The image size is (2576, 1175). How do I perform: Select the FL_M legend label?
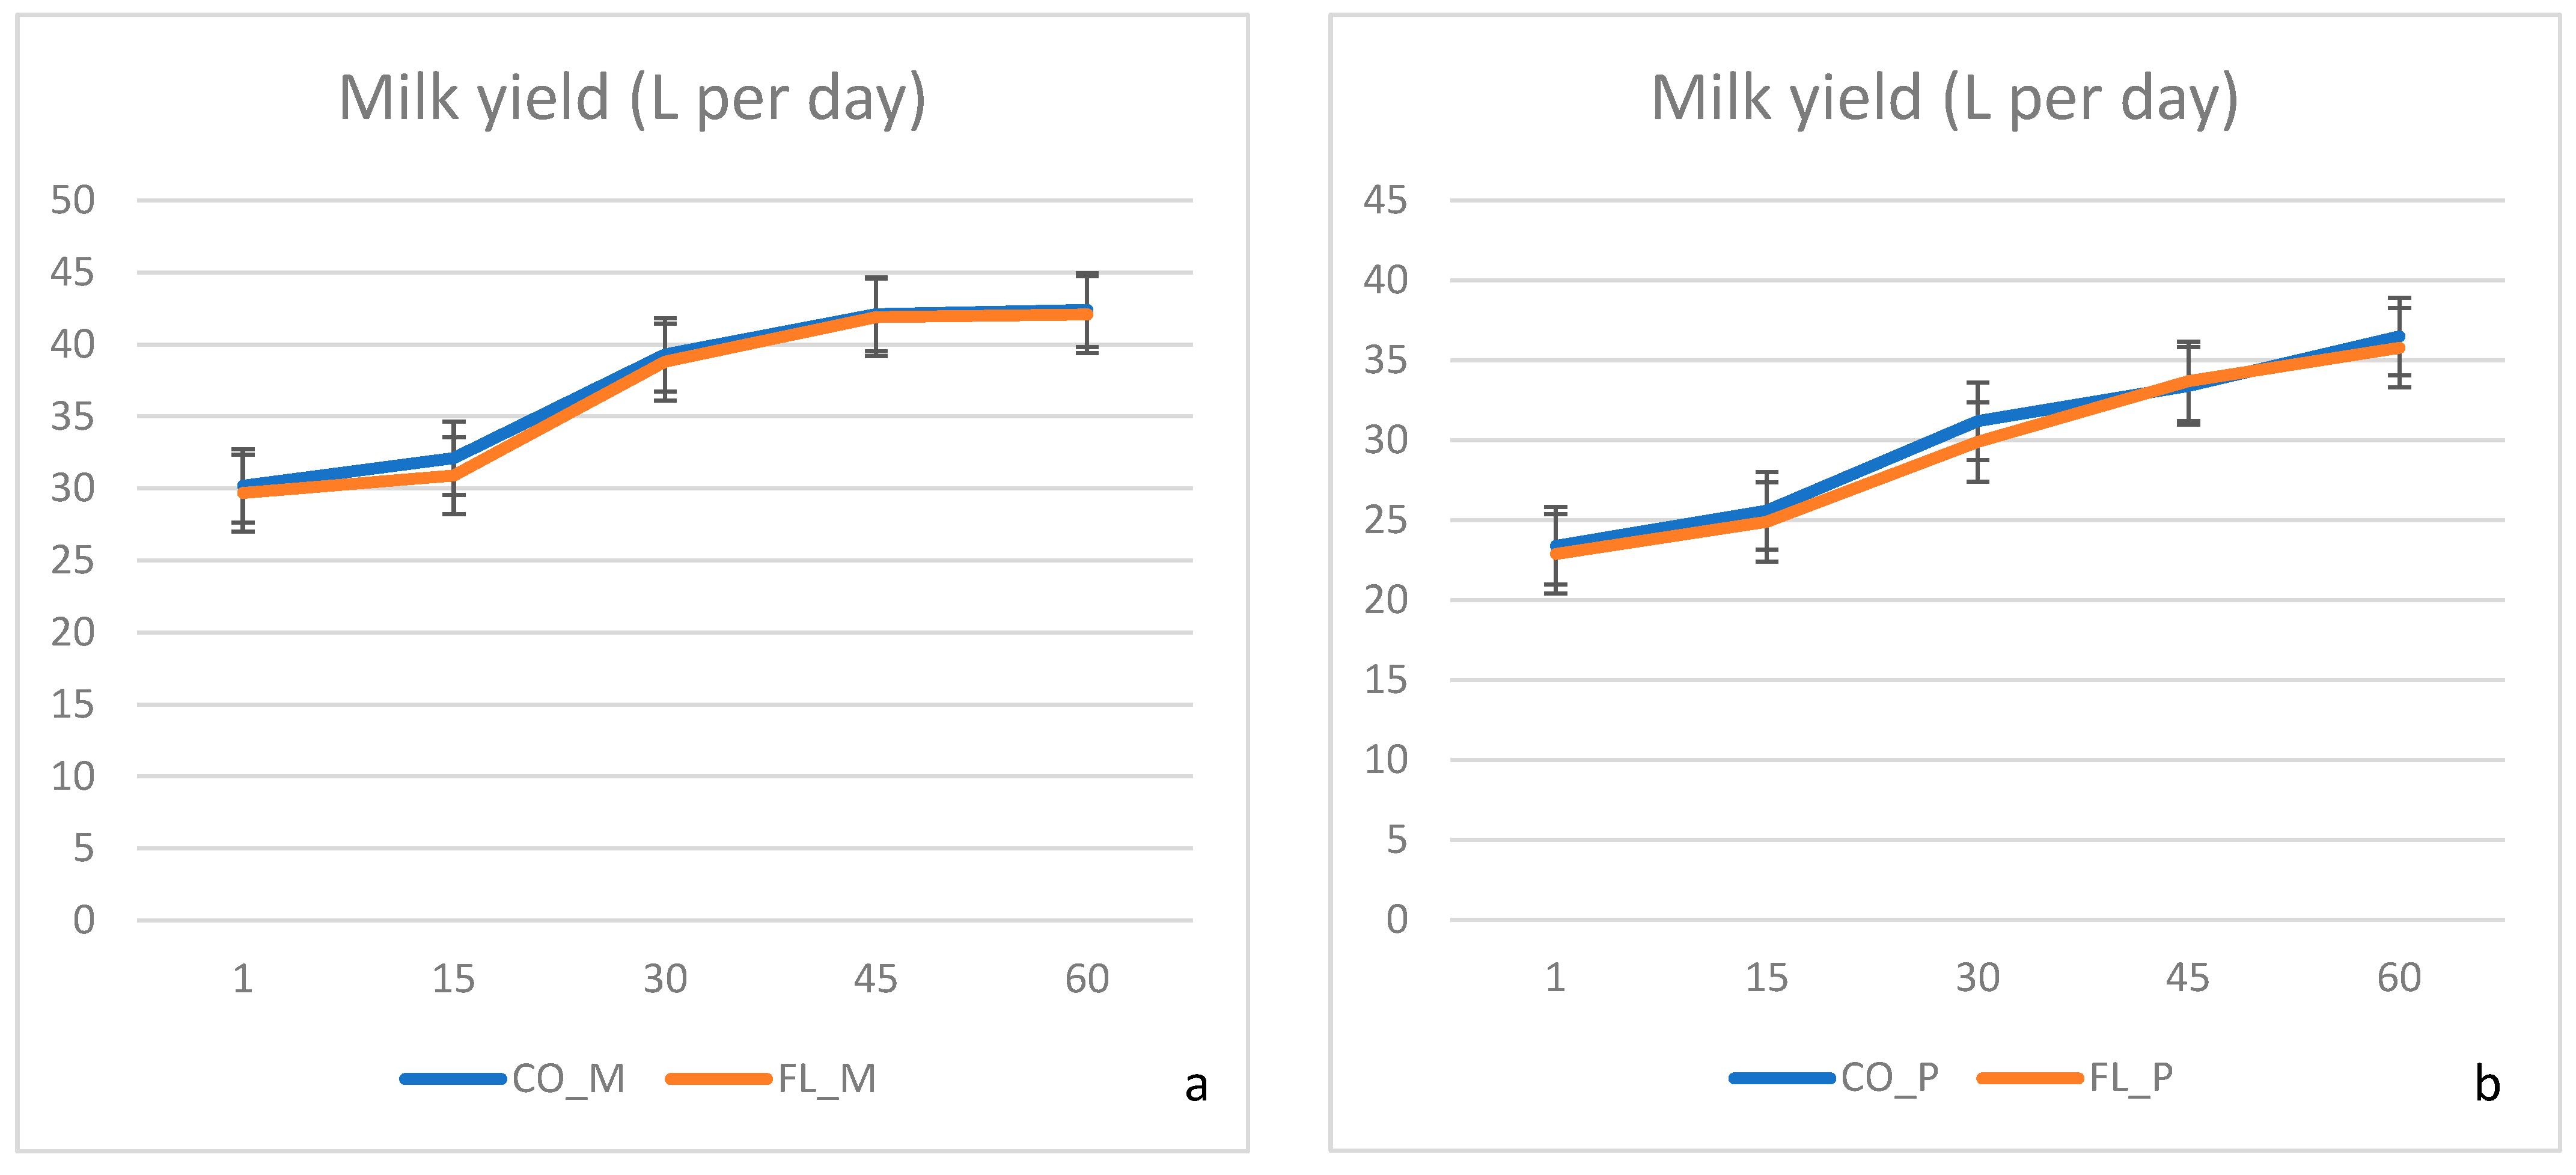click(x=827, y=1079)
